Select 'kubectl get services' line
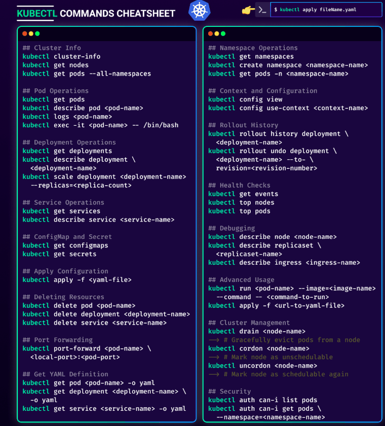 [x=61, y=211]
